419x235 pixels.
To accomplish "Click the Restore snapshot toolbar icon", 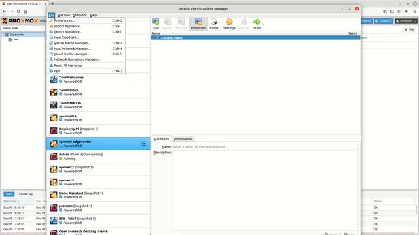I will (x=181, y=23).
